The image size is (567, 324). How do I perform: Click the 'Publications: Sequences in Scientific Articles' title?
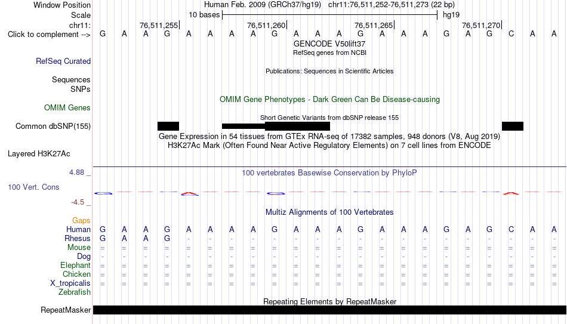329,71
